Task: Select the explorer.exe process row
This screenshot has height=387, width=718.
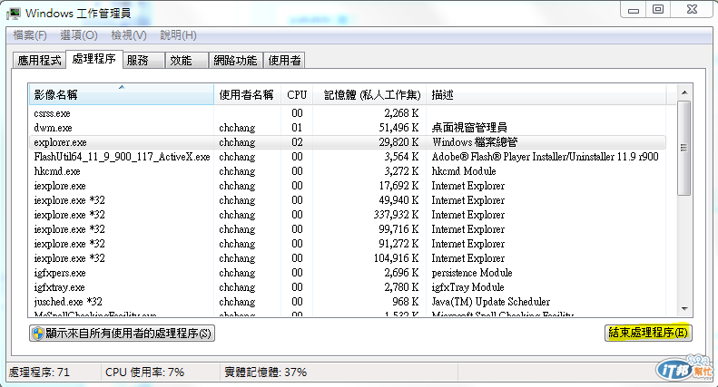Action: [348, 142]
